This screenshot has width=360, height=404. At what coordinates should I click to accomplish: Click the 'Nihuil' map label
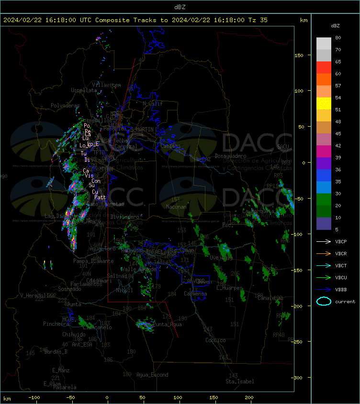(x=124, y=290)
